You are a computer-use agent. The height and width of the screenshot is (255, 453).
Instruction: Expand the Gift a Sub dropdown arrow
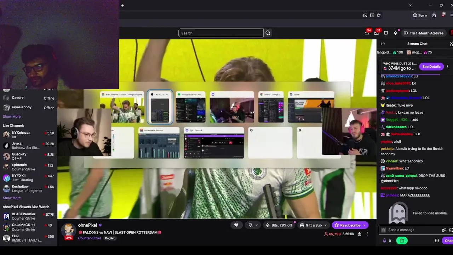click(326, 225)
